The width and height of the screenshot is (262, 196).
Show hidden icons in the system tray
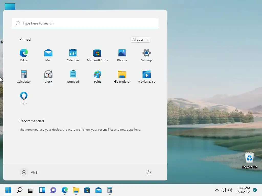pos(217,190)
